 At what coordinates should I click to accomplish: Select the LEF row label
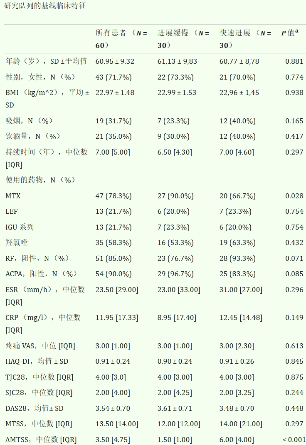pyautogui.click(x=12, y=211)
